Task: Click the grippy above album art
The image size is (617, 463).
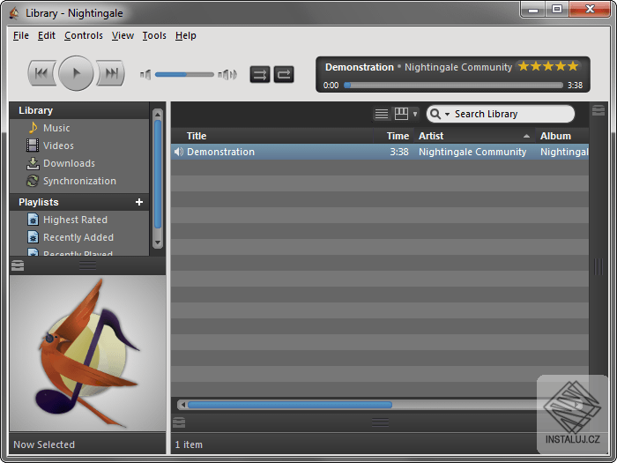Action: (87, 265)
